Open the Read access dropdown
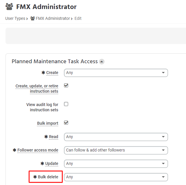 [x=116, y=137]
